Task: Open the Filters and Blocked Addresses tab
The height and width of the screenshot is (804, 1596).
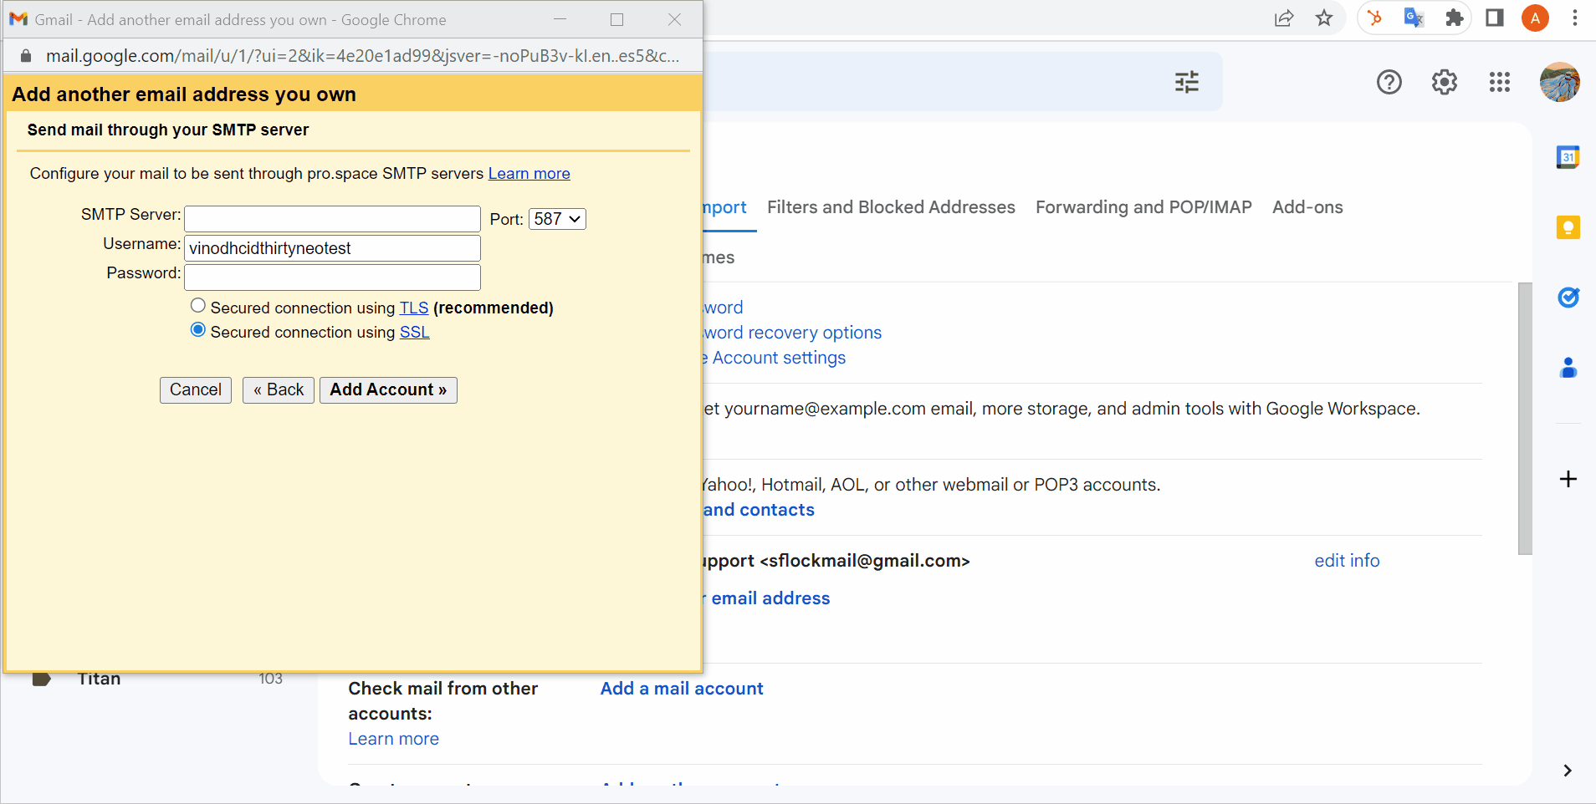Action: [x=890, y=207]
